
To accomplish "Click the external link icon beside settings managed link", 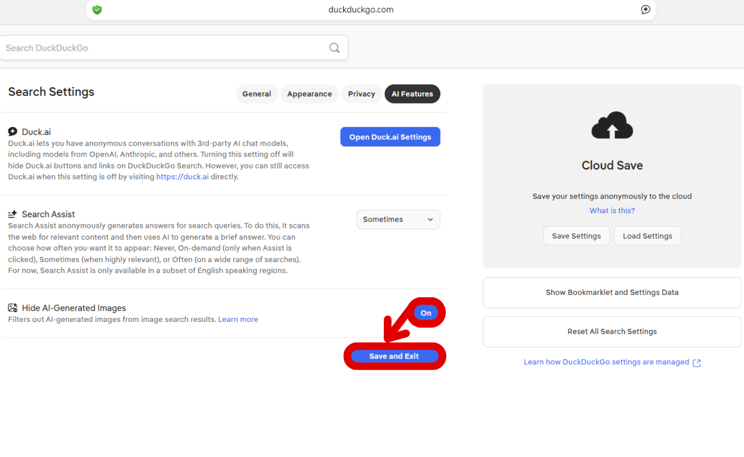I will (696, 363).
